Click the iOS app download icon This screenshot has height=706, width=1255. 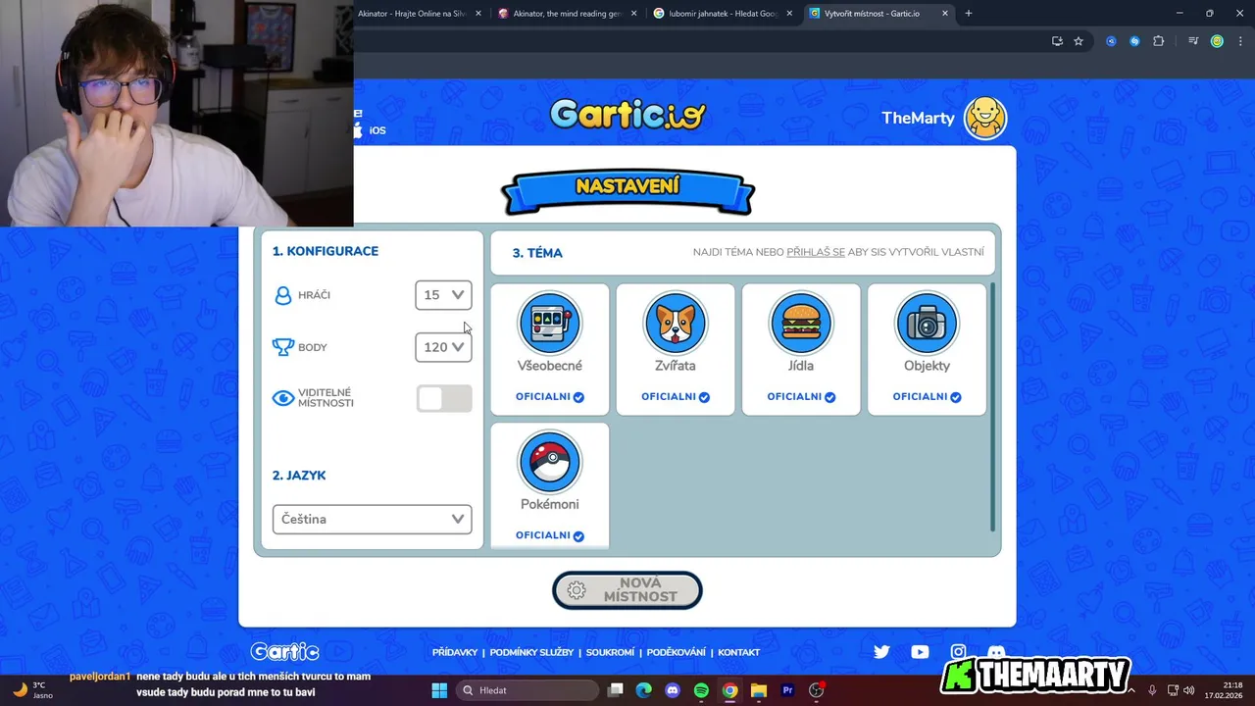[x=370, y=129]
